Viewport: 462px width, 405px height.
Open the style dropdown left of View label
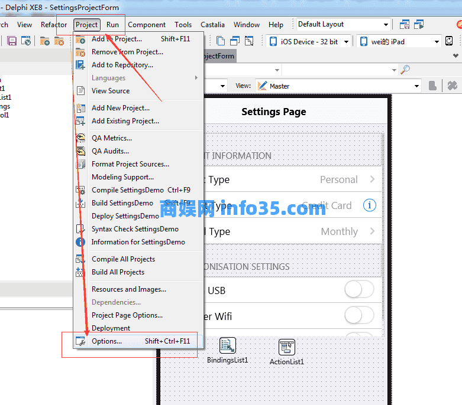(x=222, y=86)
